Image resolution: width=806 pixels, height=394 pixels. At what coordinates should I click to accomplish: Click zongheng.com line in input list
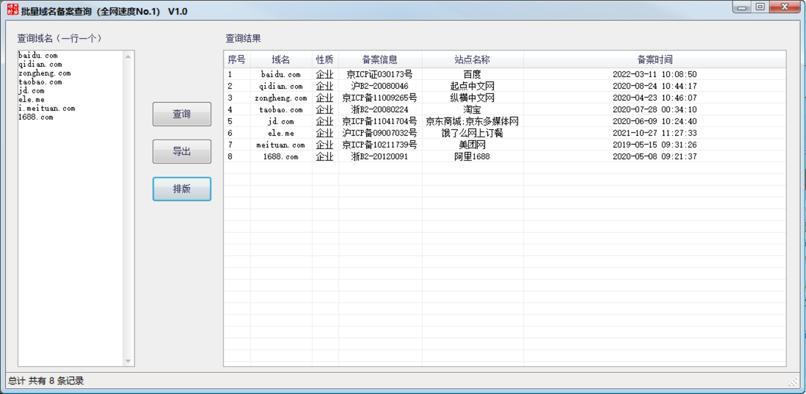pos(45,73)
